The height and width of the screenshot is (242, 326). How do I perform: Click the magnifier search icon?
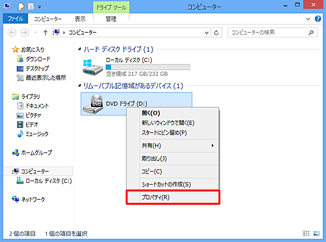311,33
